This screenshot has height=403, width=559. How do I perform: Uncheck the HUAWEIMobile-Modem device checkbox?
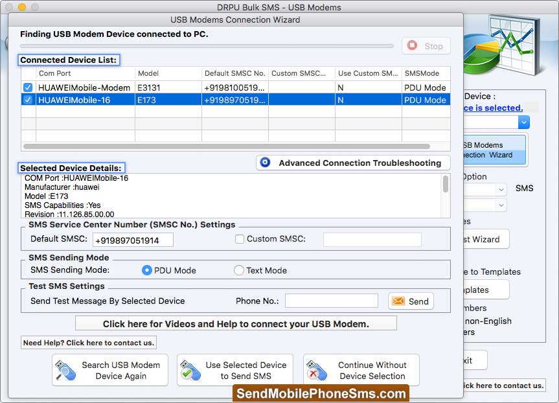28,87
